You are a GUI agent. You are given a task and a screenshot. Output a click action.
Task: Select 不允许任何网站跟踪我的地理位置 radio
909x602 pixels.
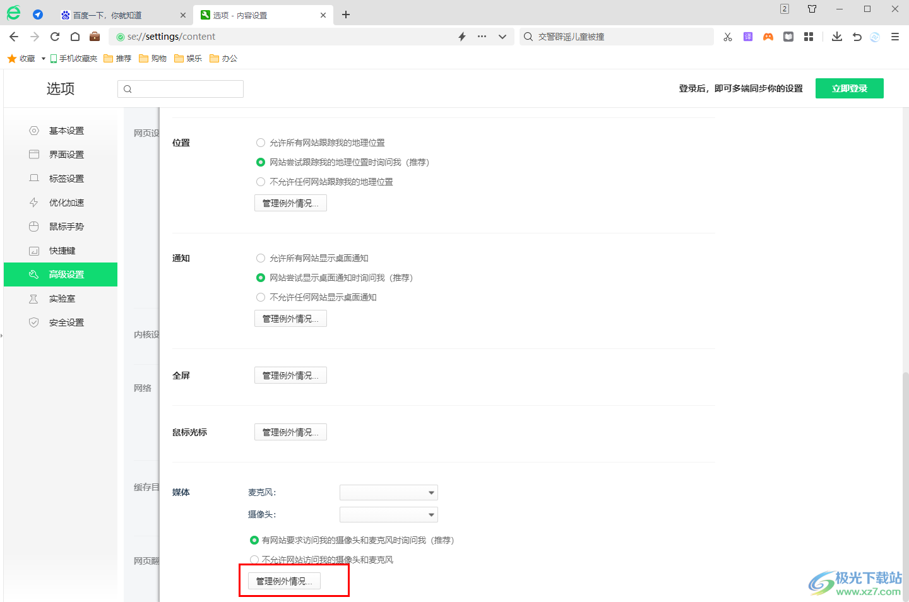click(x=261, y=182)
